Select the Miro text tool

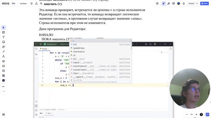(4, 37)
